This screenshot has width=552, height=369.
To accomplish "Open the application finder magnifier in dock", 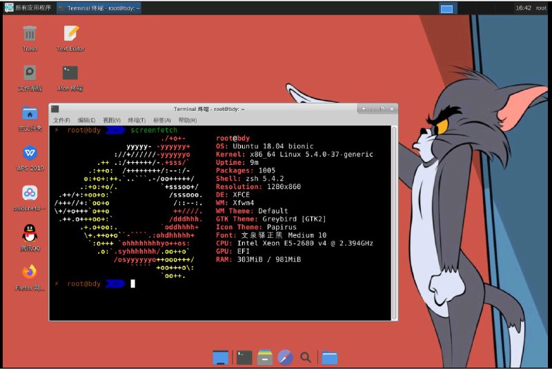I will (x=305, y=357).
